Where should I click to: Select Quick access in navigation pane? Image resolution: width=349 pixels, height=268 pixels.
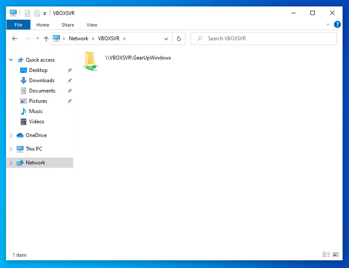(40, 60)
